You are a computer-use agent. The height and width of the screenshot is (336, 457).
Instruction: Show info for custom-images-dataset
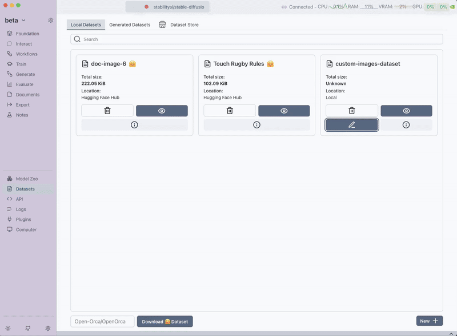click(x=406, y=125)
